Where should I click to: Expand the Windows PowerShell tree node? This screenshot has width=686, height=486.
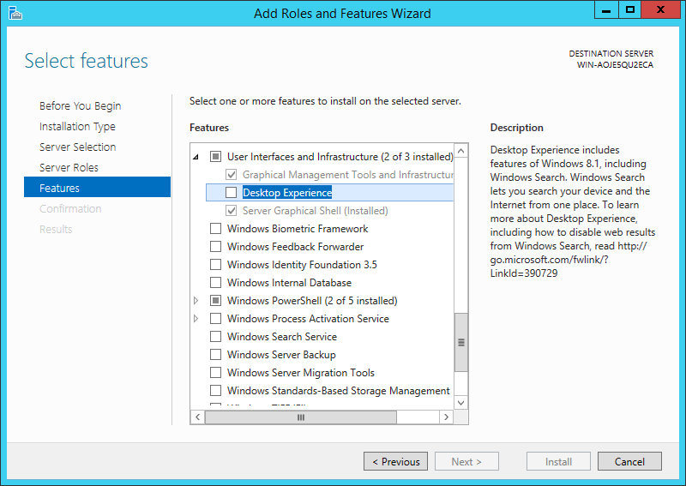[196, 301]
